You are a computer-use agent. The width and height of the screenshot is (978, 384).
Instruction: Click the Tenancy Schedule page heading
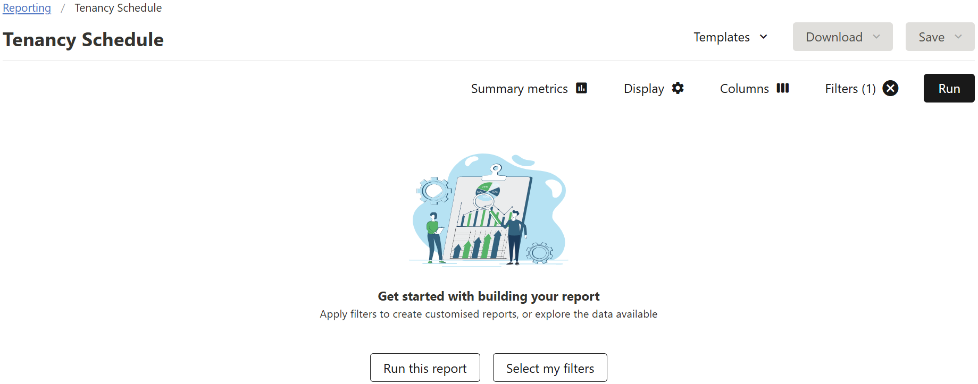pyautogui.click(x=83, y=40)
